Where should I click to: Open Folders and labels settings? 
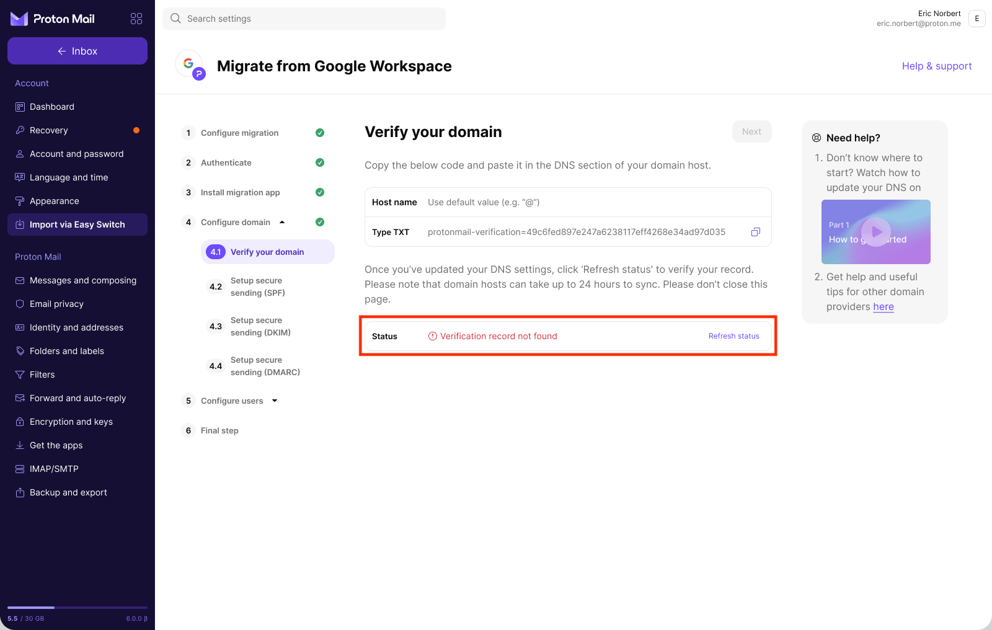pyautogui.click(x=77, y=351)
